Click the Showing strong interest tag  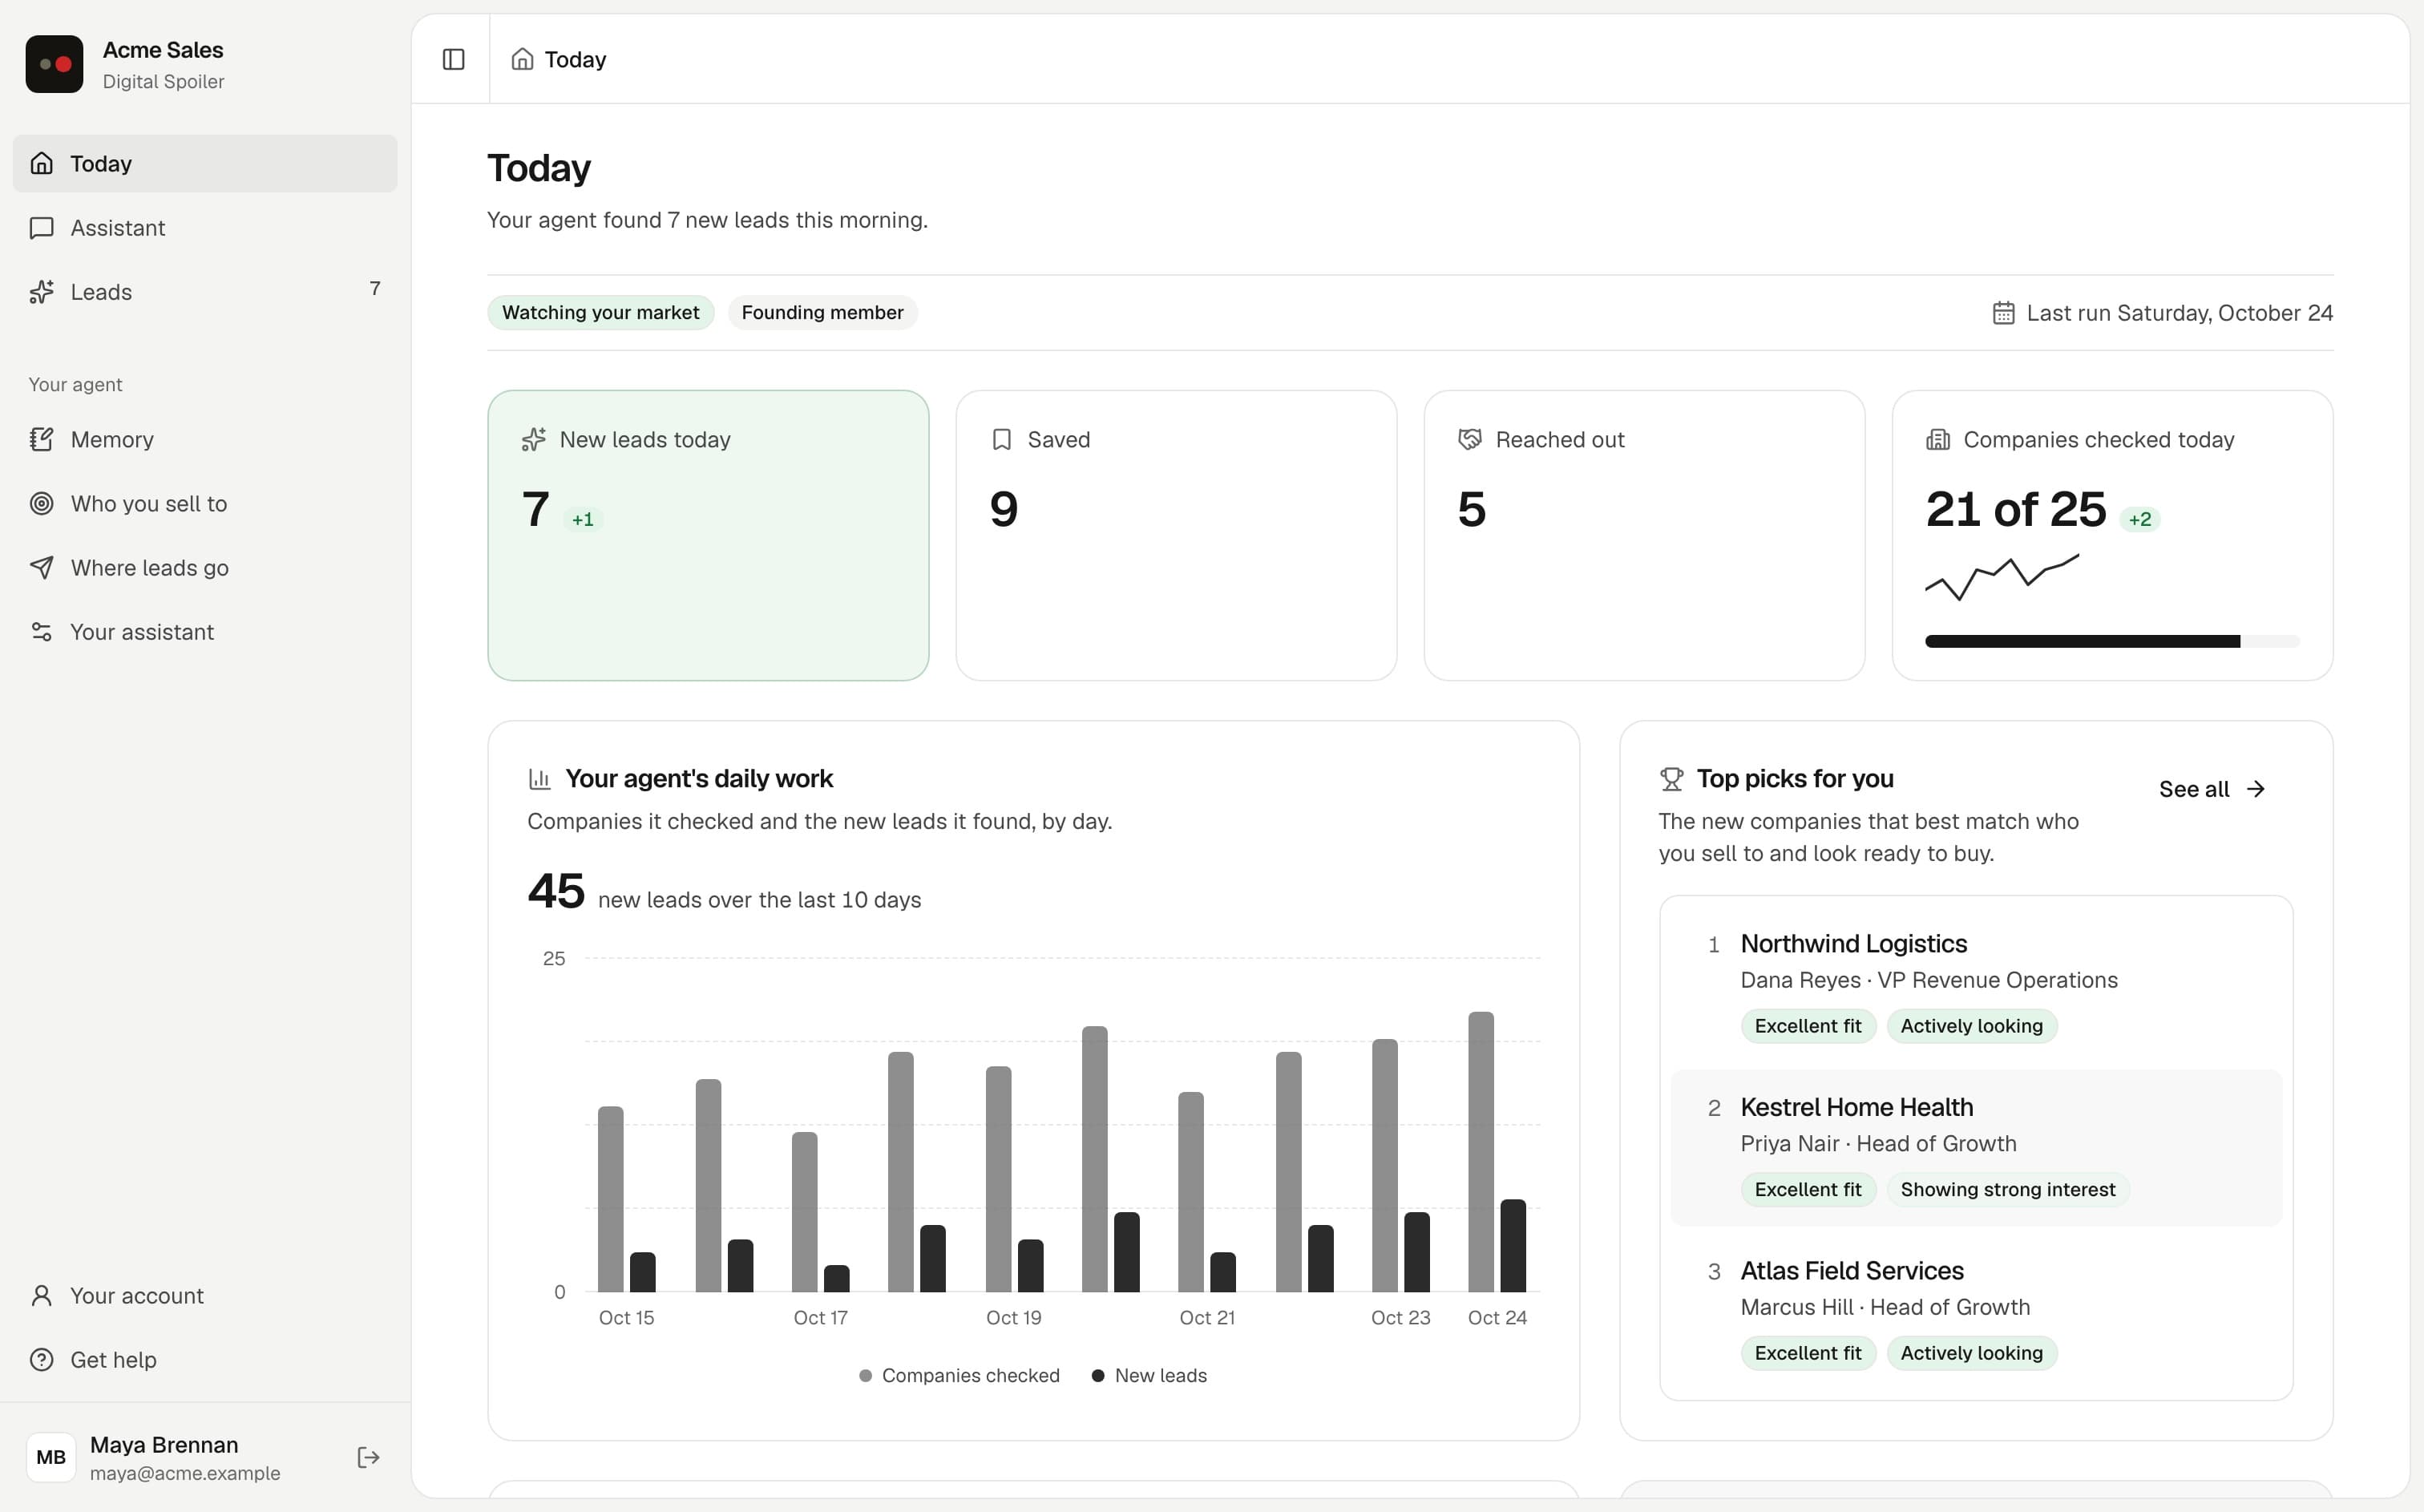[x=2007, y=1189]
